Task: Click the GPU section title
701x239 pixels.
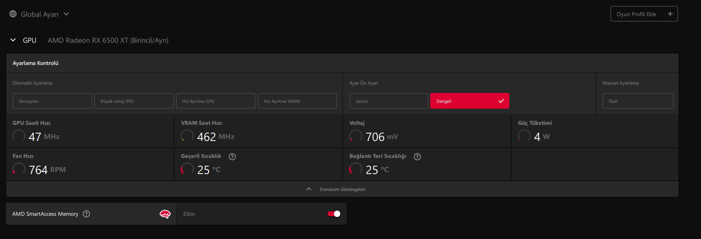Action: (30, 40)
